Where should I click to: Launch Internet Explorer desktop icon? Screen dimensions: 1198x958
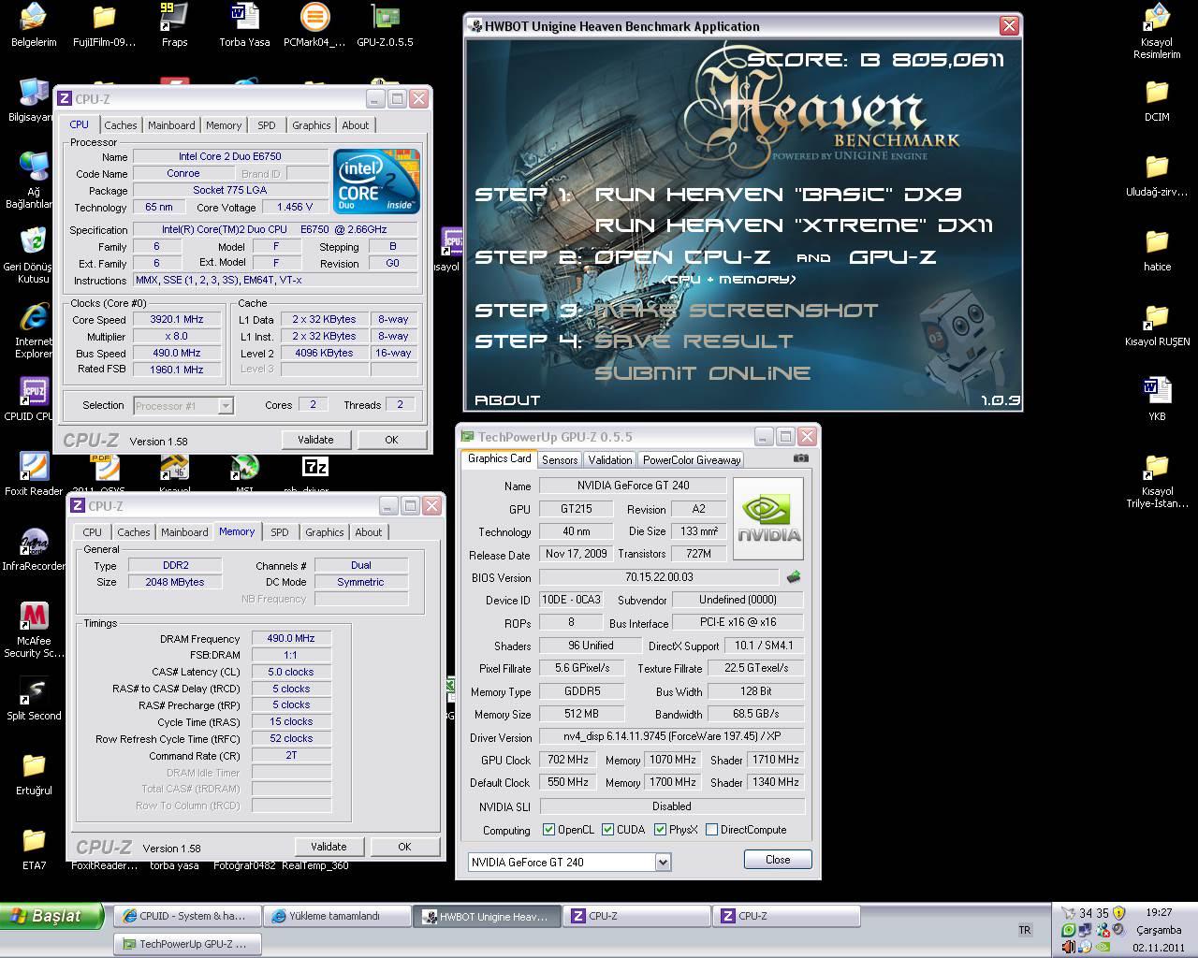[x=34, y=329]
